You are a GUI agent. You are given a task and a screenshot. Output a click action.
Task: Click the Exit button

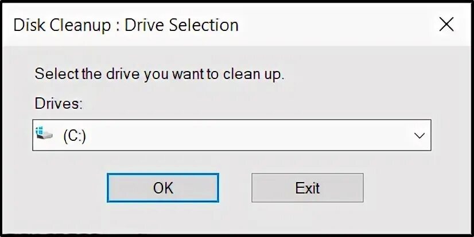click(x=307, y=188)
